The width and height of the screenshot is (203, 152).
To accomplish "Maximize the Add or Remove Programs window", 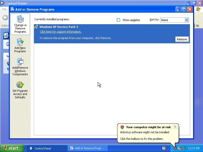I will 184,9.
